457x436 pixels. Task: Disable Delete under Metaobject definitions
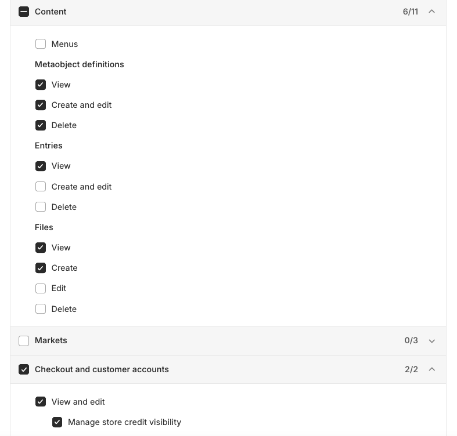pyautogui.click(x=41, y=125)
